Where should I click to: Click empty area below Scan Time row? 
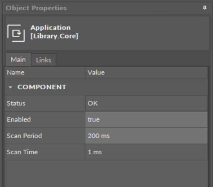coord(106,174)
